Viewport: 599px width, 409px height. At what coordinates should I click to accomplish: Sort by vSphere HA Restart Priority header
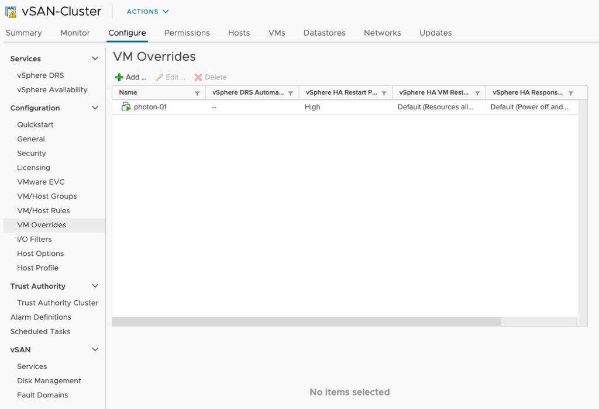[341, 92]
